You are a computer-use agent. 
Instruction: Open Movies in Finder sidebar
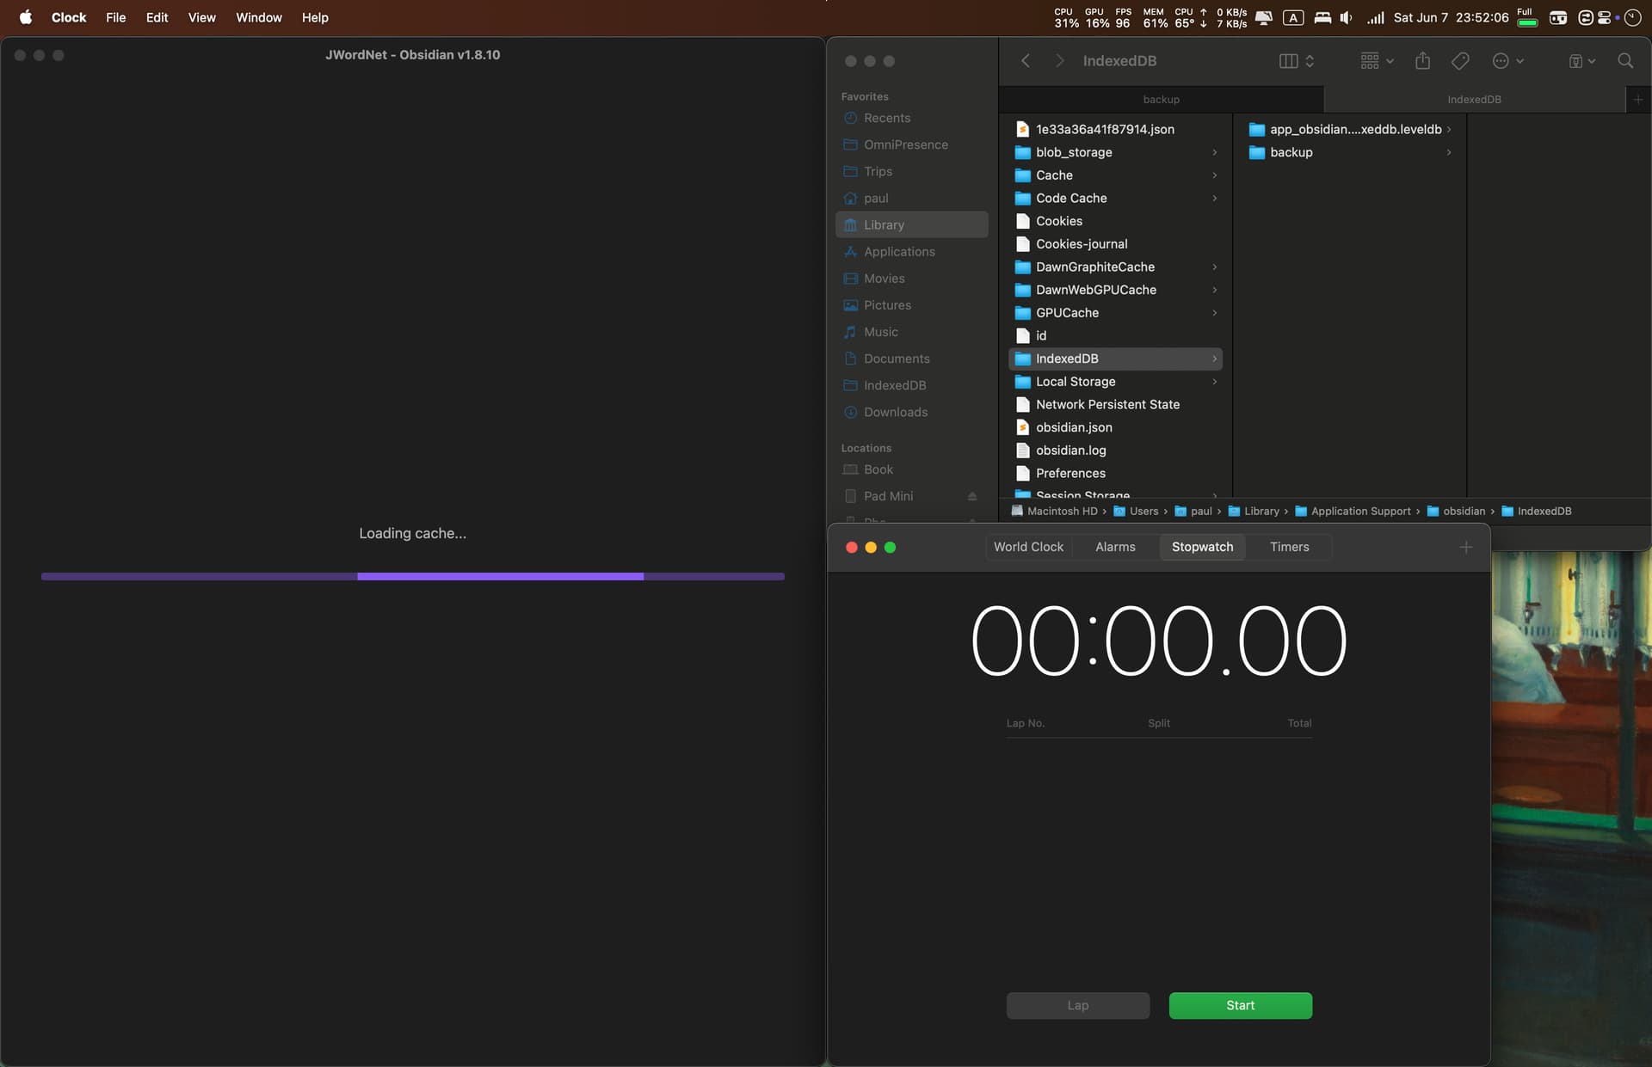coord(911,279)
